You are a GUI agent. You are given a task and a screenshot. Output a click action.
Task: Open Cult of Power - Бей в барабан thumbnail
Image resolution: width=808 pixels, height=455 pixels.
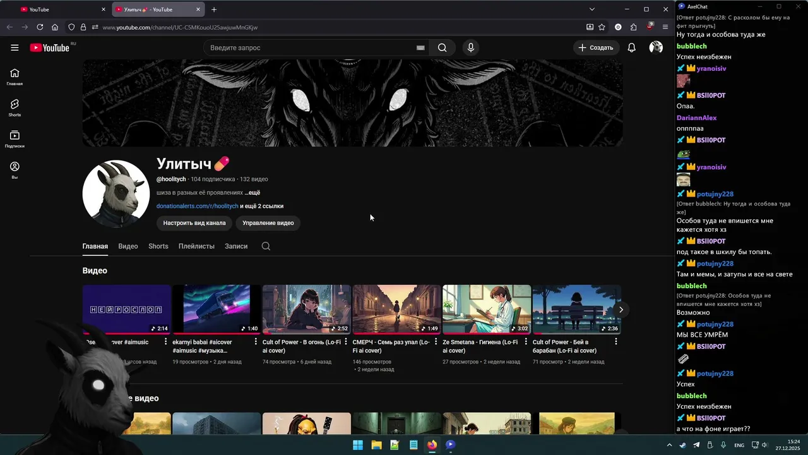(576, 309)
